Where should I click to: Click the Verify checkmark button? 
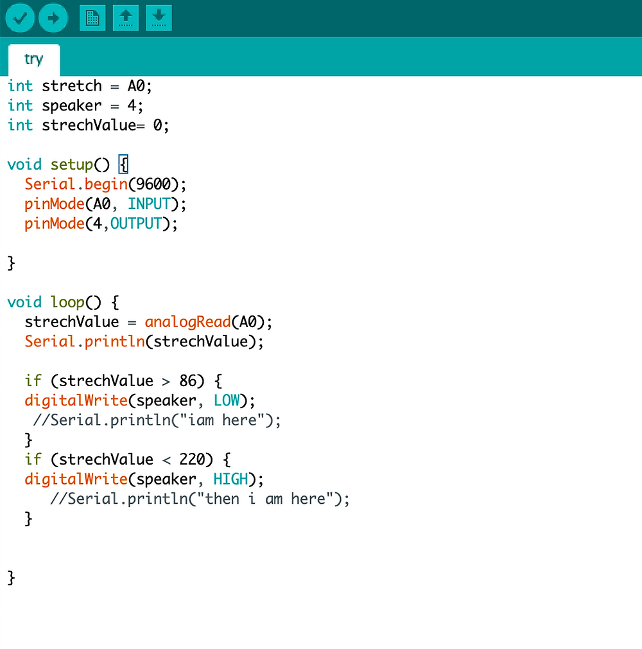pos(19,18)
